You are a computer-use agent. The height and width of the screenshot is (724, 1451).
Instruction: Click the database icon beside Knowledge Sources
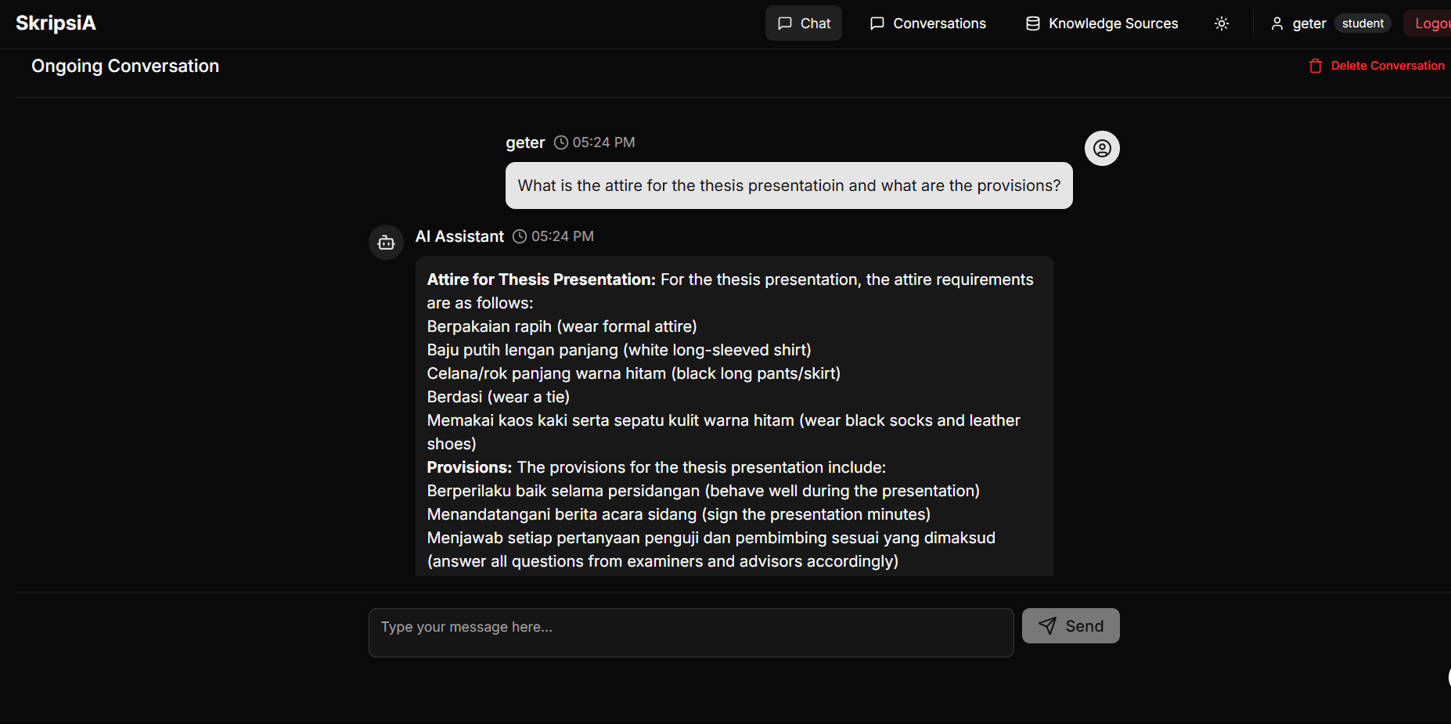1032,23
